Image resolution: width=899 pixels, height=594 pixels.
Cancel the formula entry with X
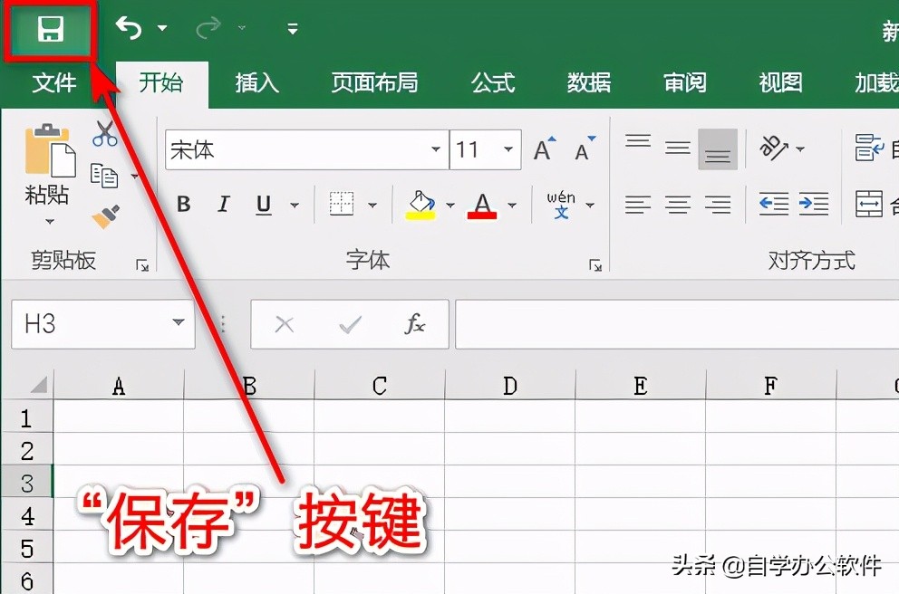coord(285,325)
